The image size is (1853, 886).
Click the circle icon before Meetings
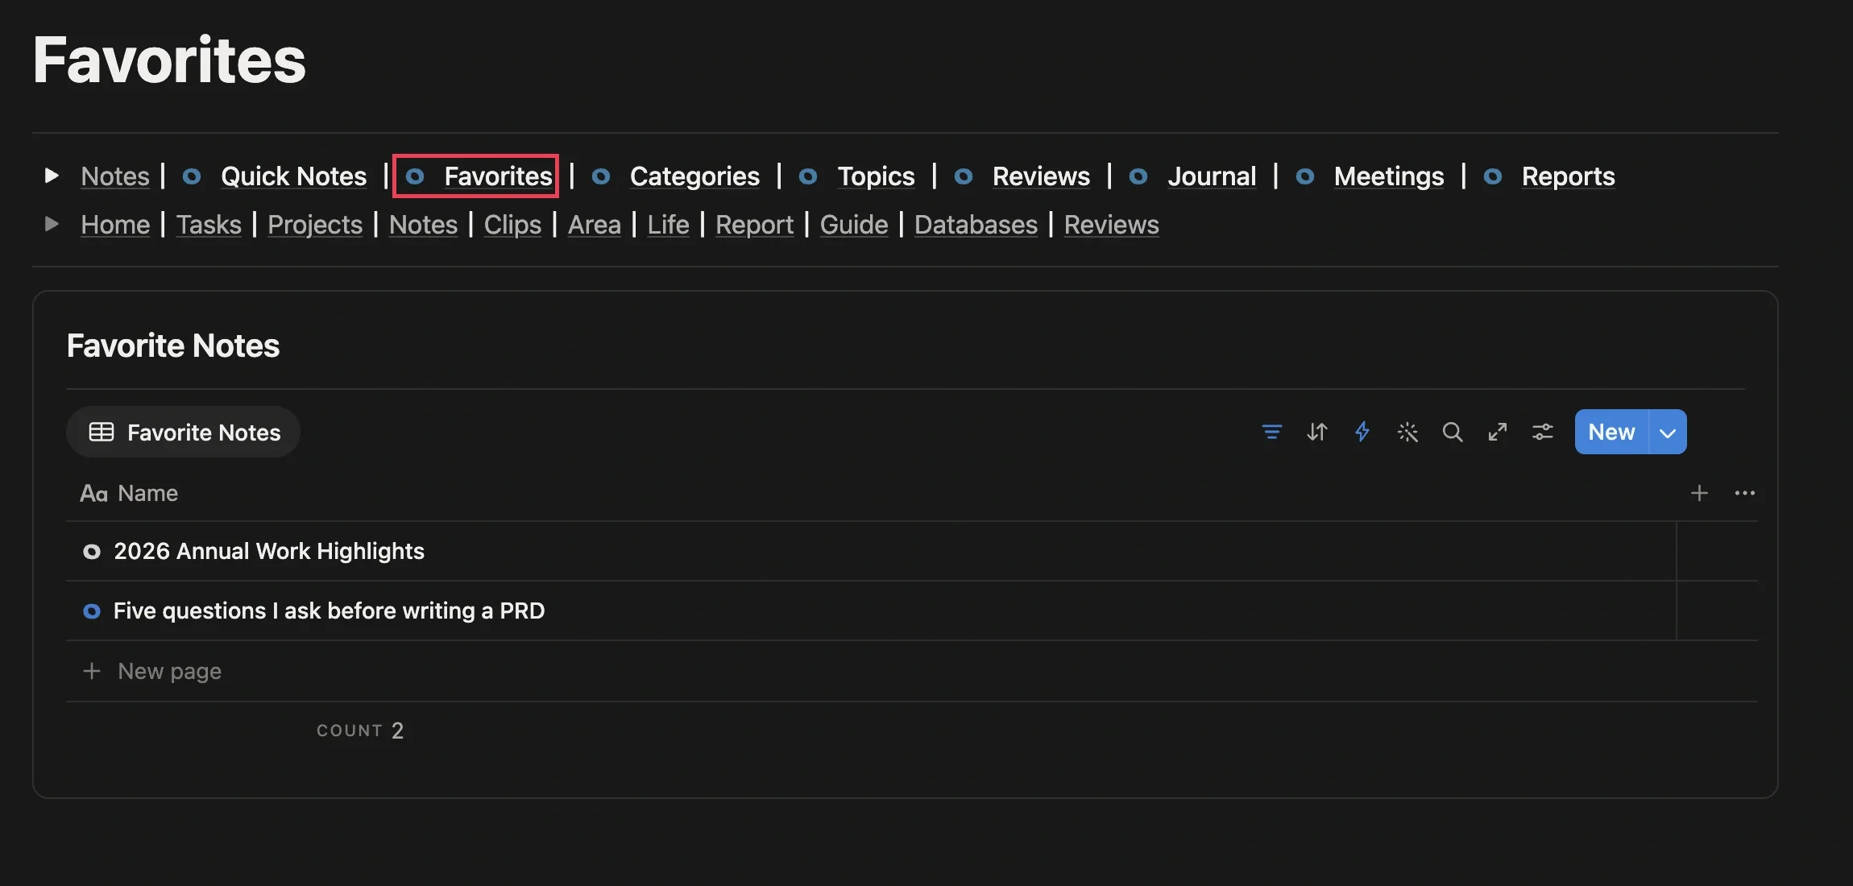[1305, 176]
